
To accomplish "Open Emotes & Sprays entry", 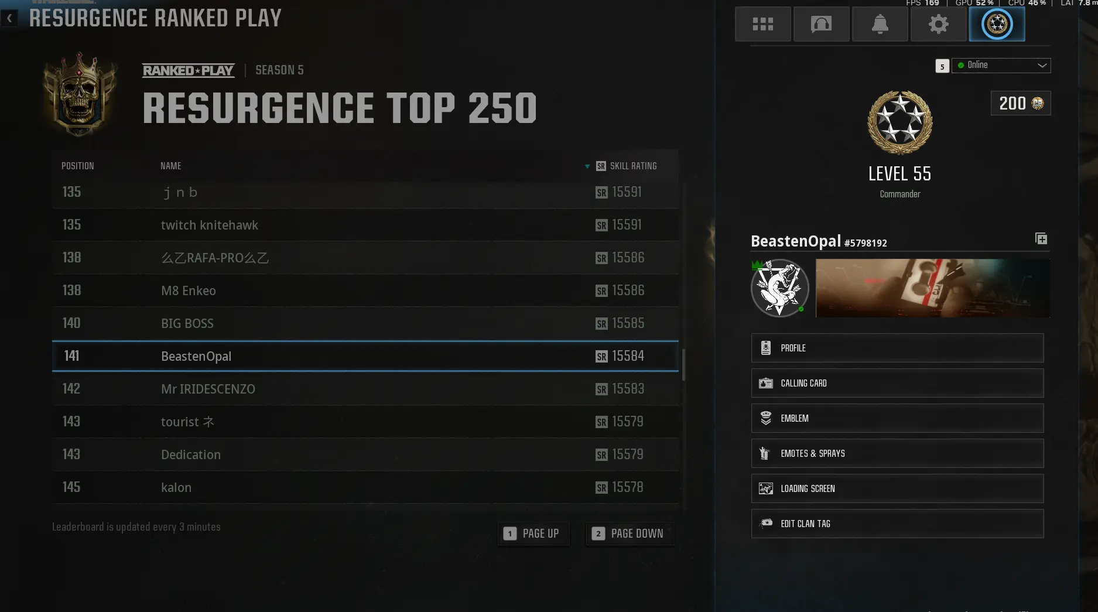I will pyautogui.click(x=897, y=453).
